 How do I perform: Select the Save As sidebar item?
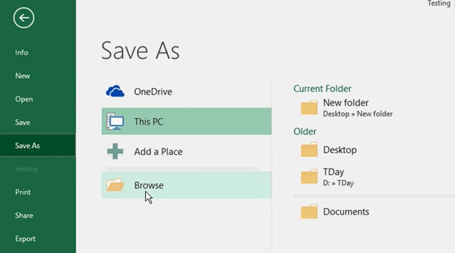coord(38,145)
